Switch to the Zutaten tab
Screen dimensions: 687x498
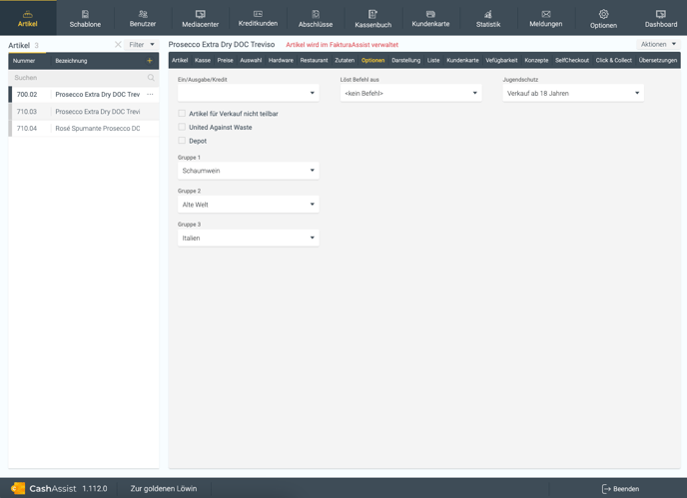[x=344, y=61]
